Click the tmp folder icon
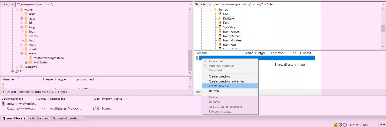The image size is (386, 127). (26, 40)
